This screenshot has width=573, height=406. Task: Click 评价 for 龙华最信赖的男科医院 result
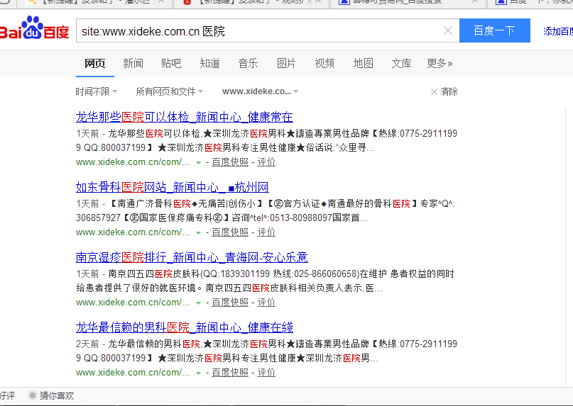(x=266, y=372)
